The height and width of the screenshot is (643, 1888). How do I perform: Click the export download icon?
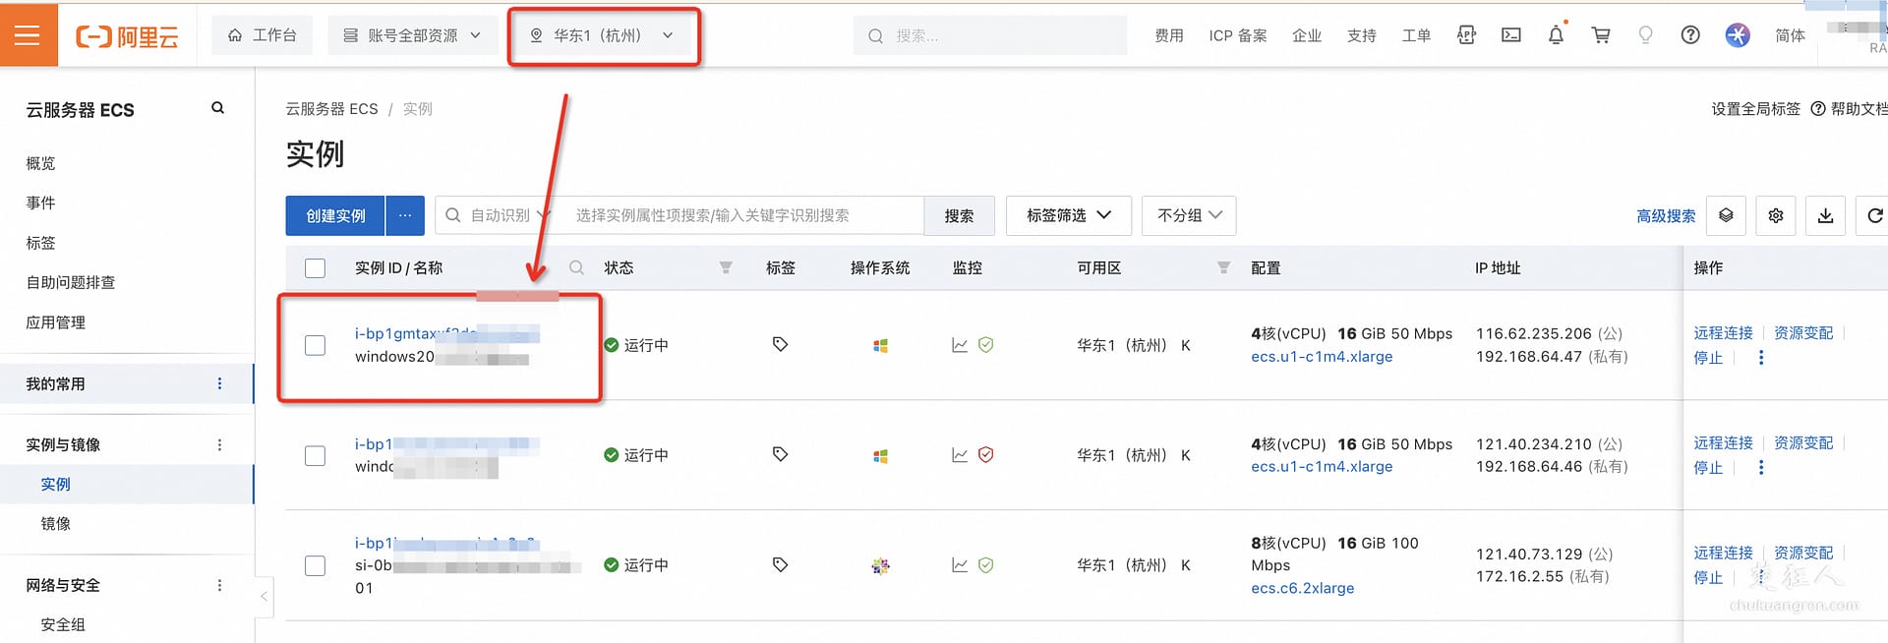(1825, 215)
